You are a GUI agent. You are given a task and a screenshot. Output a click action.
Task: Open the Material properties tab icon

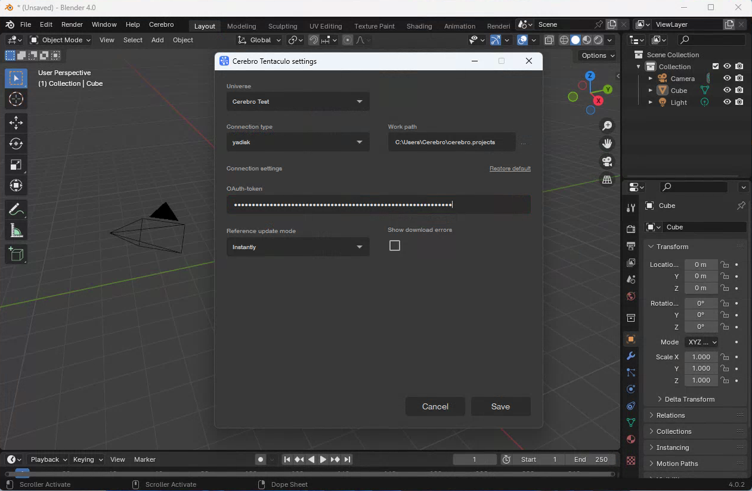(631, 439)
